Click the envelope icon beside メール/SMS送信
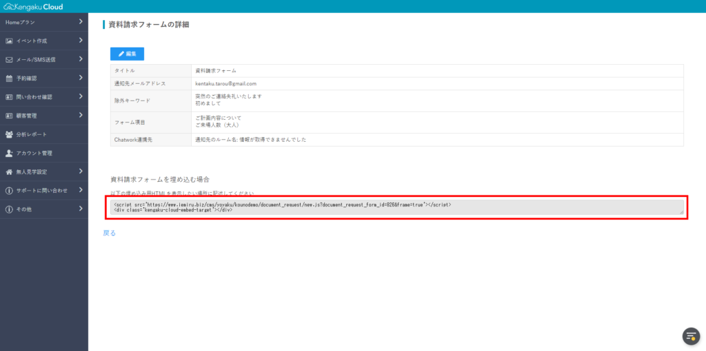 point(9,59)
